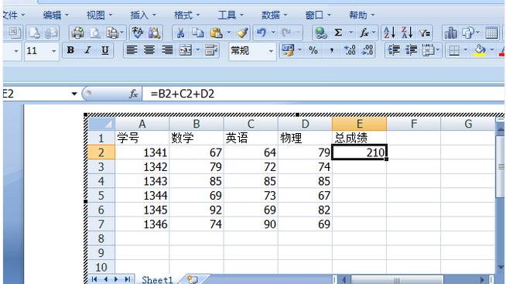506x284 pixels.
Task: Open undo history dropdown arrow
Action: click(273, 33)
